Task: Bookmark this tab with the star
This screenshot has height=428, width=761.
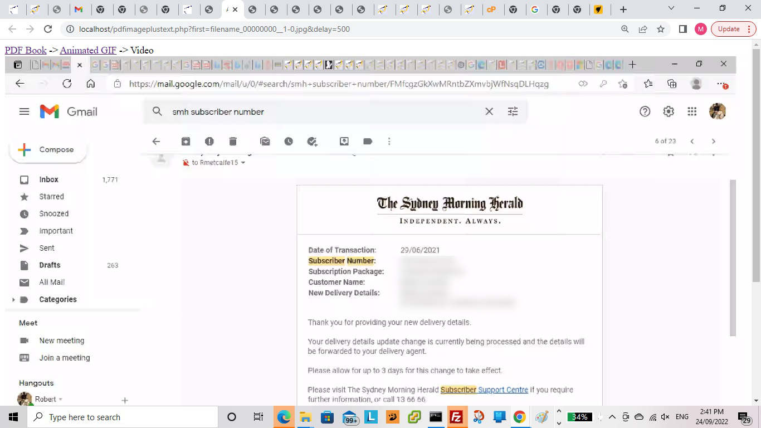Action: coord(661,29)
